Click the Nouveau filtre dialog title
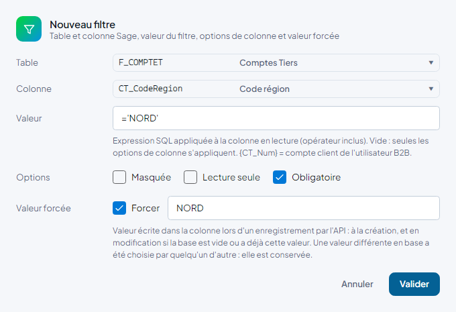This screenshot has width=456, height=312. coord(82,25)
